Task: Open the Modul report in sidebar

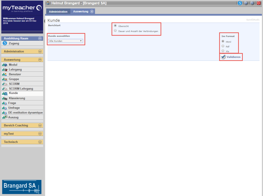Action: tap(13, 65)
